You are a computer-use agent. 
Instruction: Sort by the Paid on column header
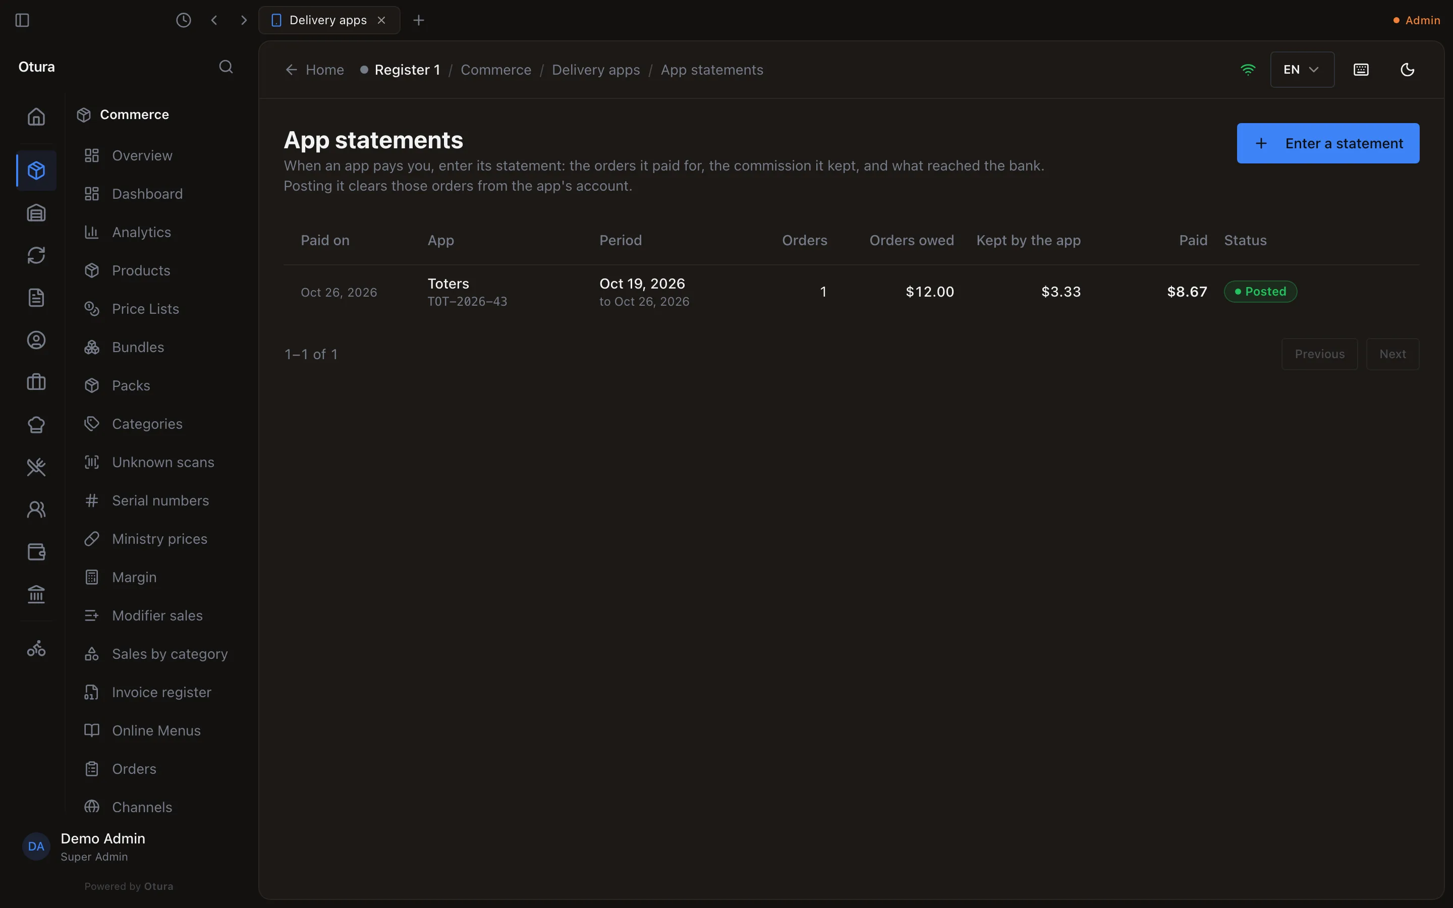(325, 240)
